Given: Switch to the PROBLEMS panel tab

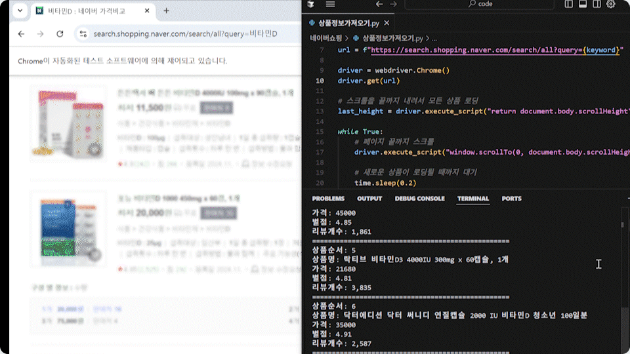Looking at the screenshot, I should [x=328, y=199].
